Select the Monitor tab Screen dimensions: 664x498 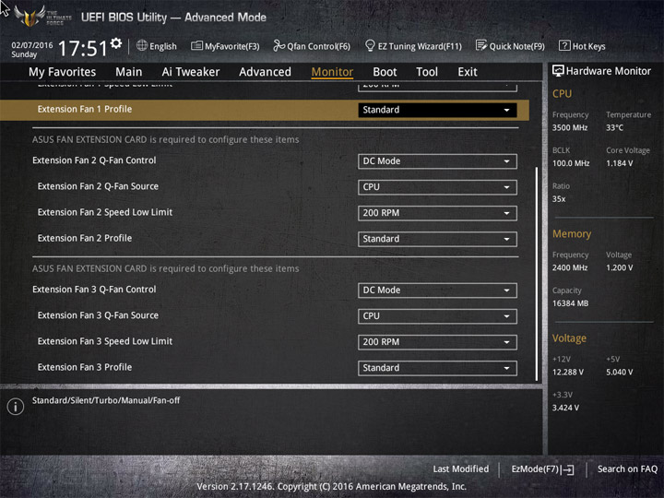[x=332, y=72]
